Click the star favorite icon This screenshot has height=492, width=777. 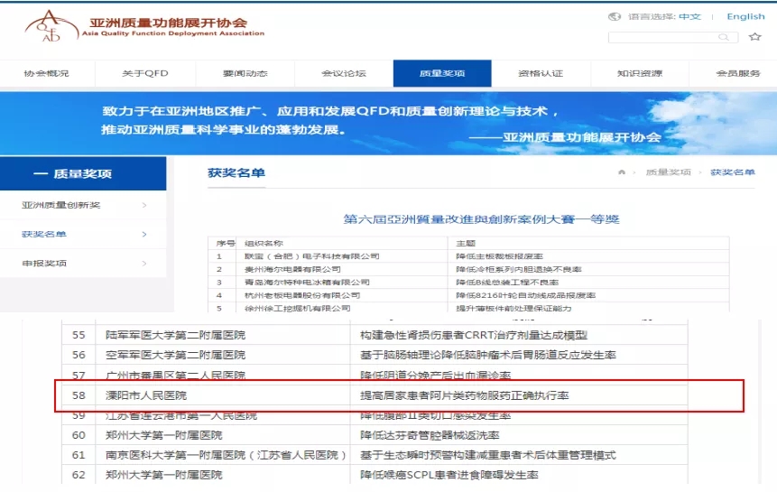tap(754, 37)
